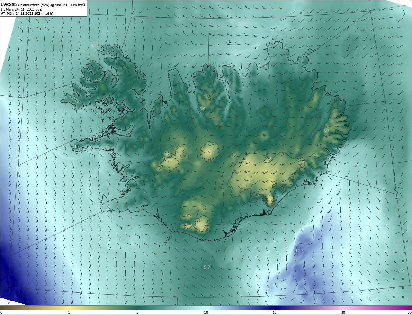The height and width of the screenshot is (315, 412).
Task: Click the 50 tick on the color scale
Action: tap(409, 312)
